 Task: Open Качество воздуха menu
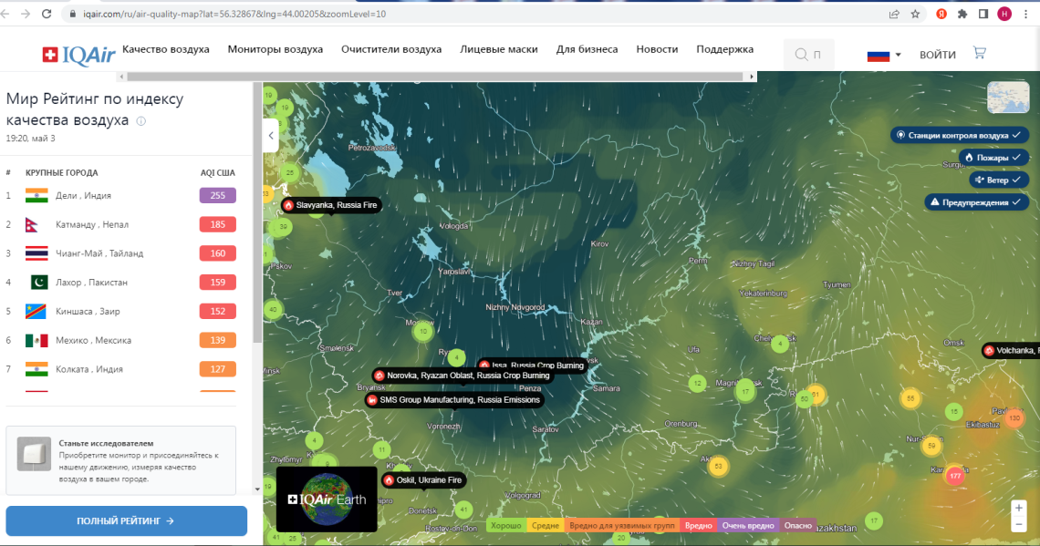point(166,49)
